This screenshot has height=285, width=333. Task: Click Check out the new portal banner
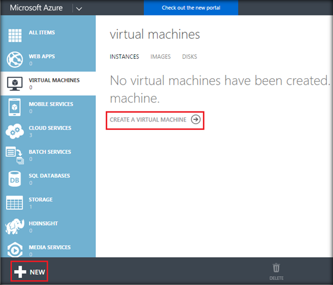[191, 8]
